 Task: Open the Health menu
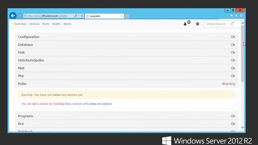(56, 24)
